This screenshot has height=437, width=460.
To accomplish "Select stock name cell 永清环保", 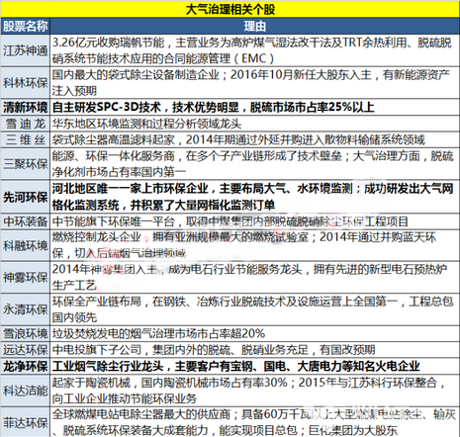I will click(x=26, y=309).
